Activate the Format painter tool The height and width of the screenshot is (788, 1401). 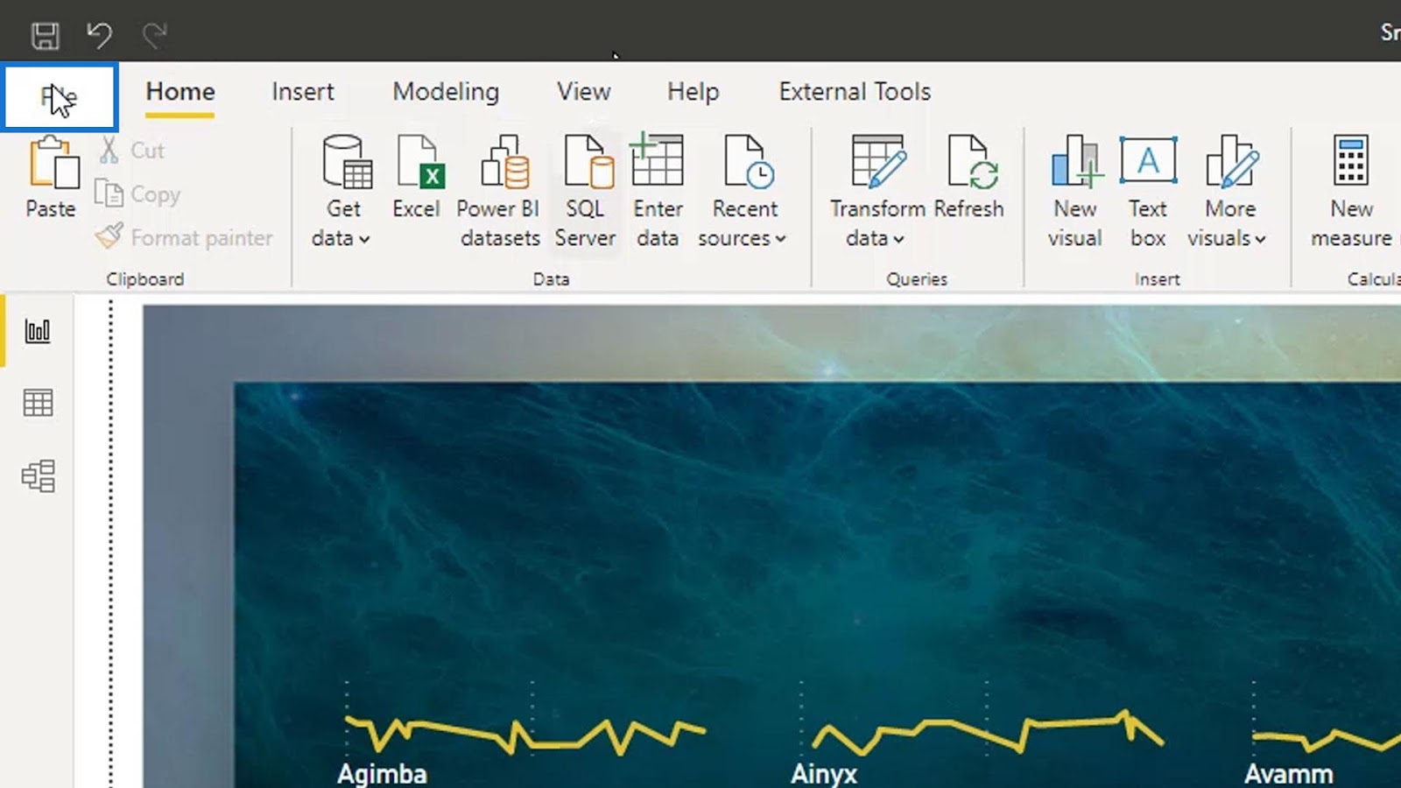point(185,237)
